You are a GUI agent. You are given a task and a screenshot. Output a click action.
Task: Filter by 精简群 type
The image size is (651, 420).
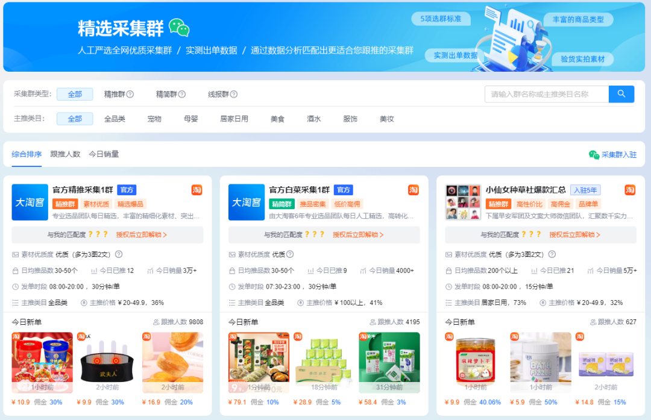click(166, 94)
